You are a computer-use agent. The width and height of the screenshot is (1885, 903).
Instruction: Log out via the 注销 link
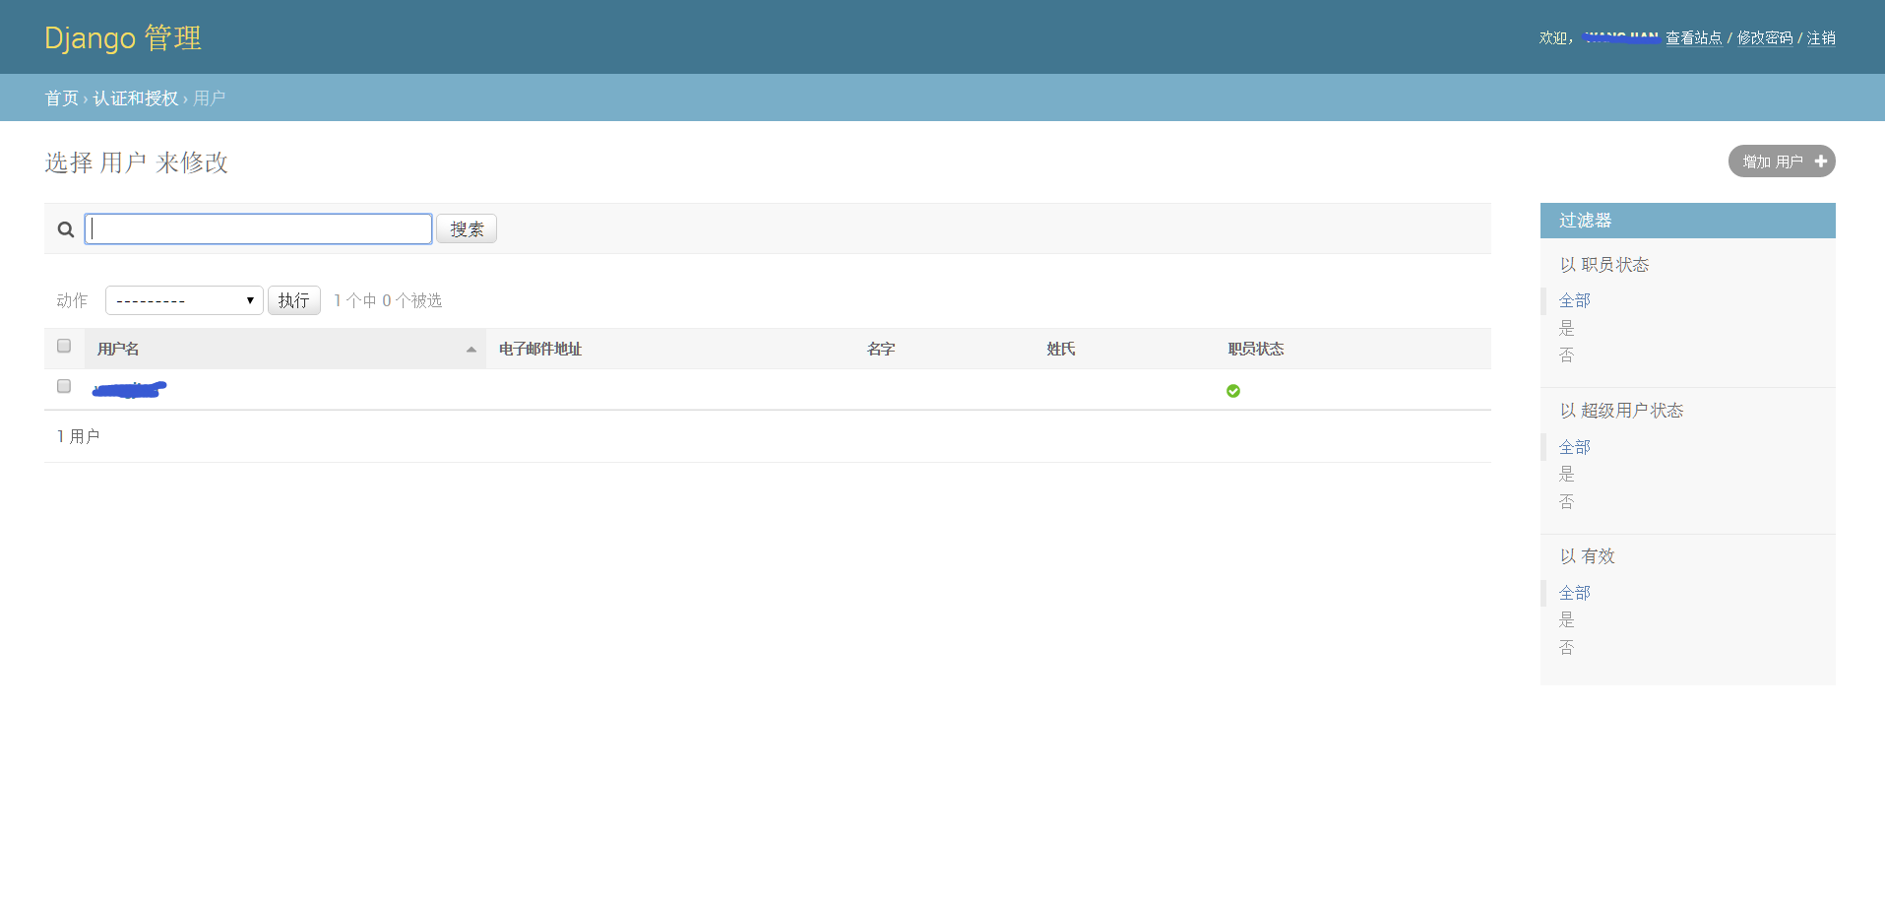click(x=1821, y=38)
